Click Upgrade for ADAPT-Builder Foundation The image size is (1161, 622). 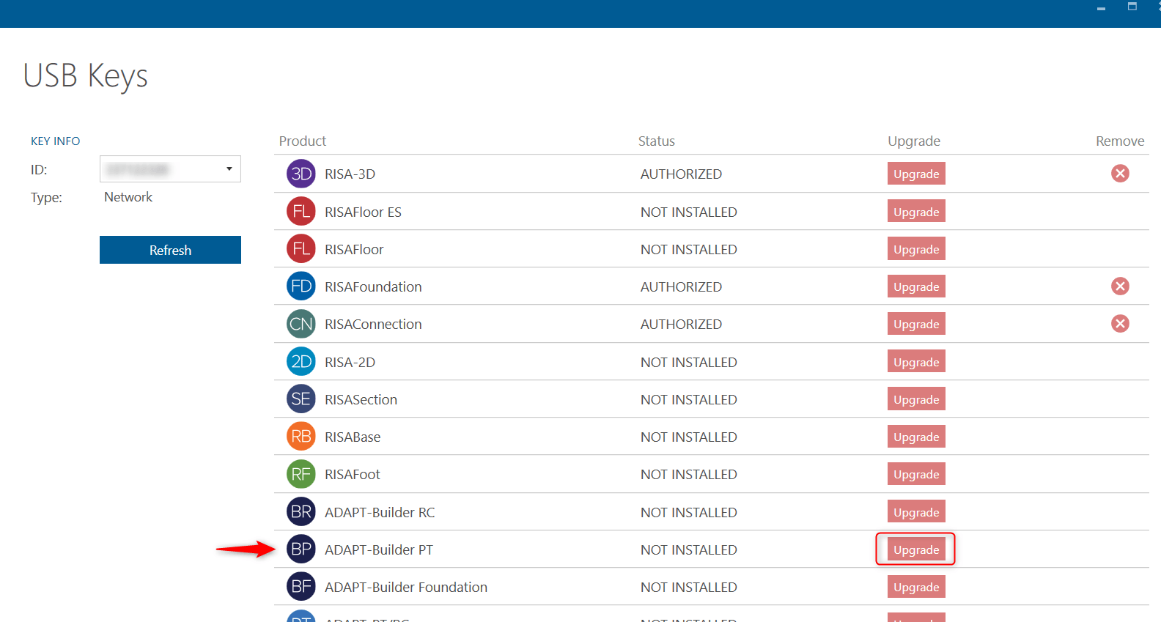coord(915,587)
